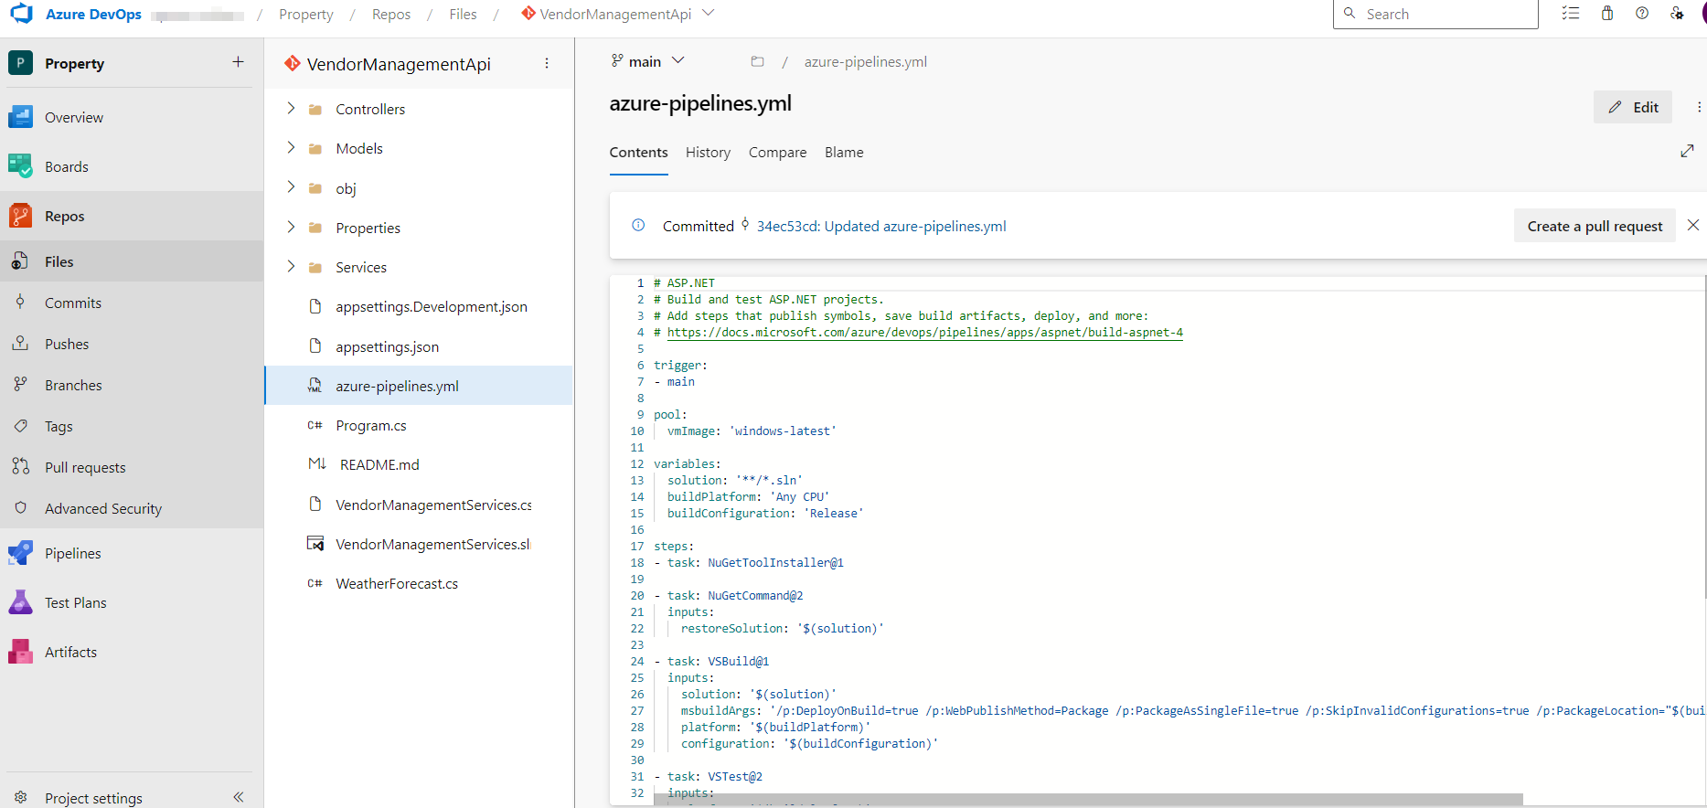Screen dimensions: 1707x808
Task: Click the info icon in commit banner
Action: tap(638, 225)
